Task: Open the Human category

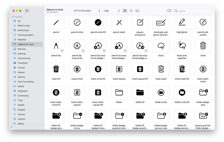Action: [x=27, y=68]
